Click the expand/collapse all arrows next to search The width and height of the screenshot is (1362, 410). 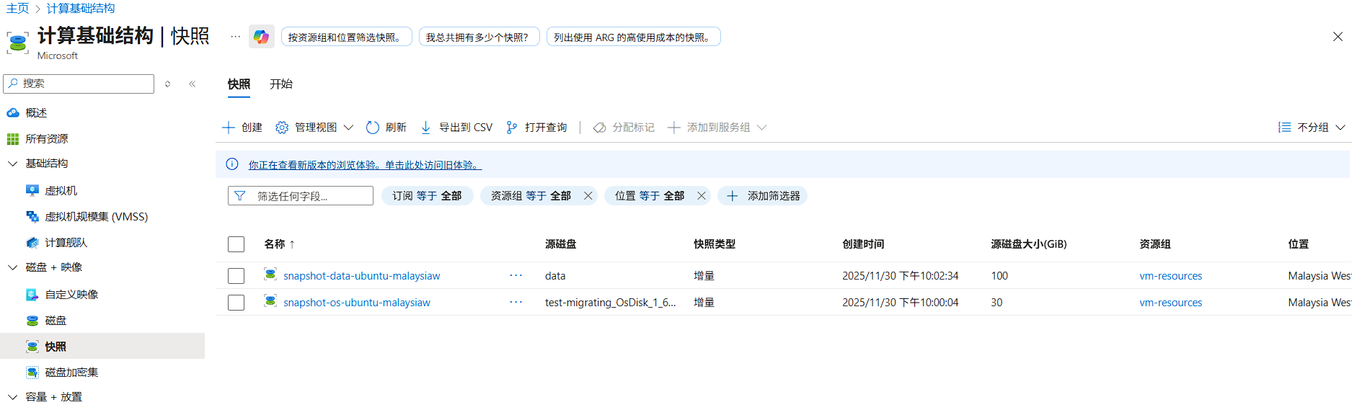pos(167,84)
